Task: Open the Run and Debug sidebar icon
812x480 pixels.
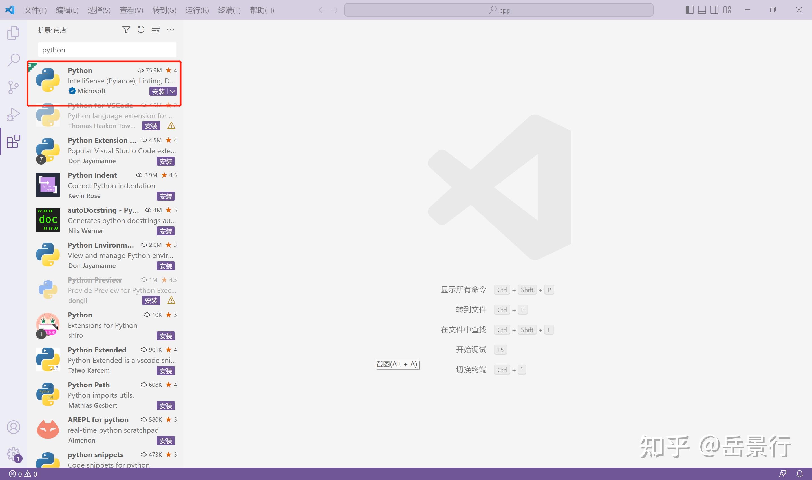Action: pos(13,114)
